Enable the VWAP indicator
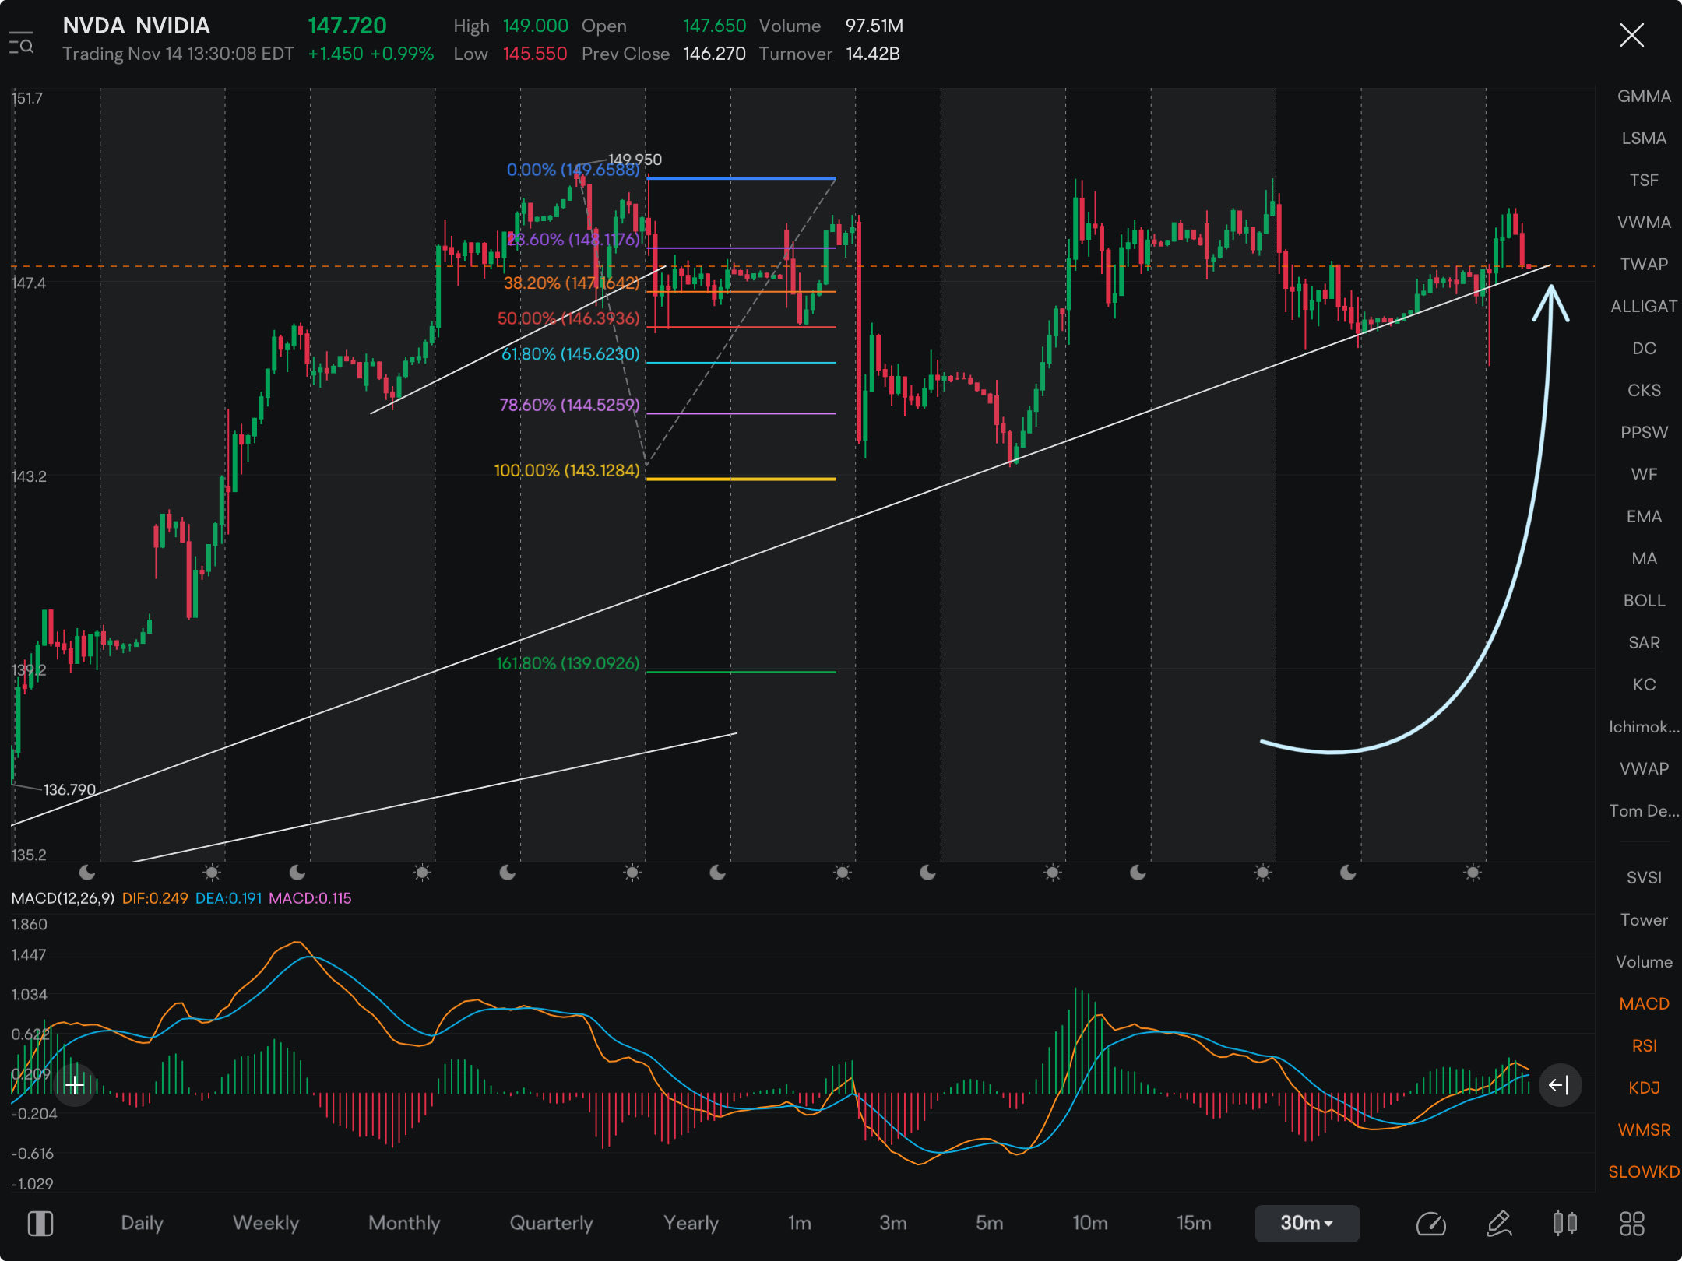 (1644, 769)
